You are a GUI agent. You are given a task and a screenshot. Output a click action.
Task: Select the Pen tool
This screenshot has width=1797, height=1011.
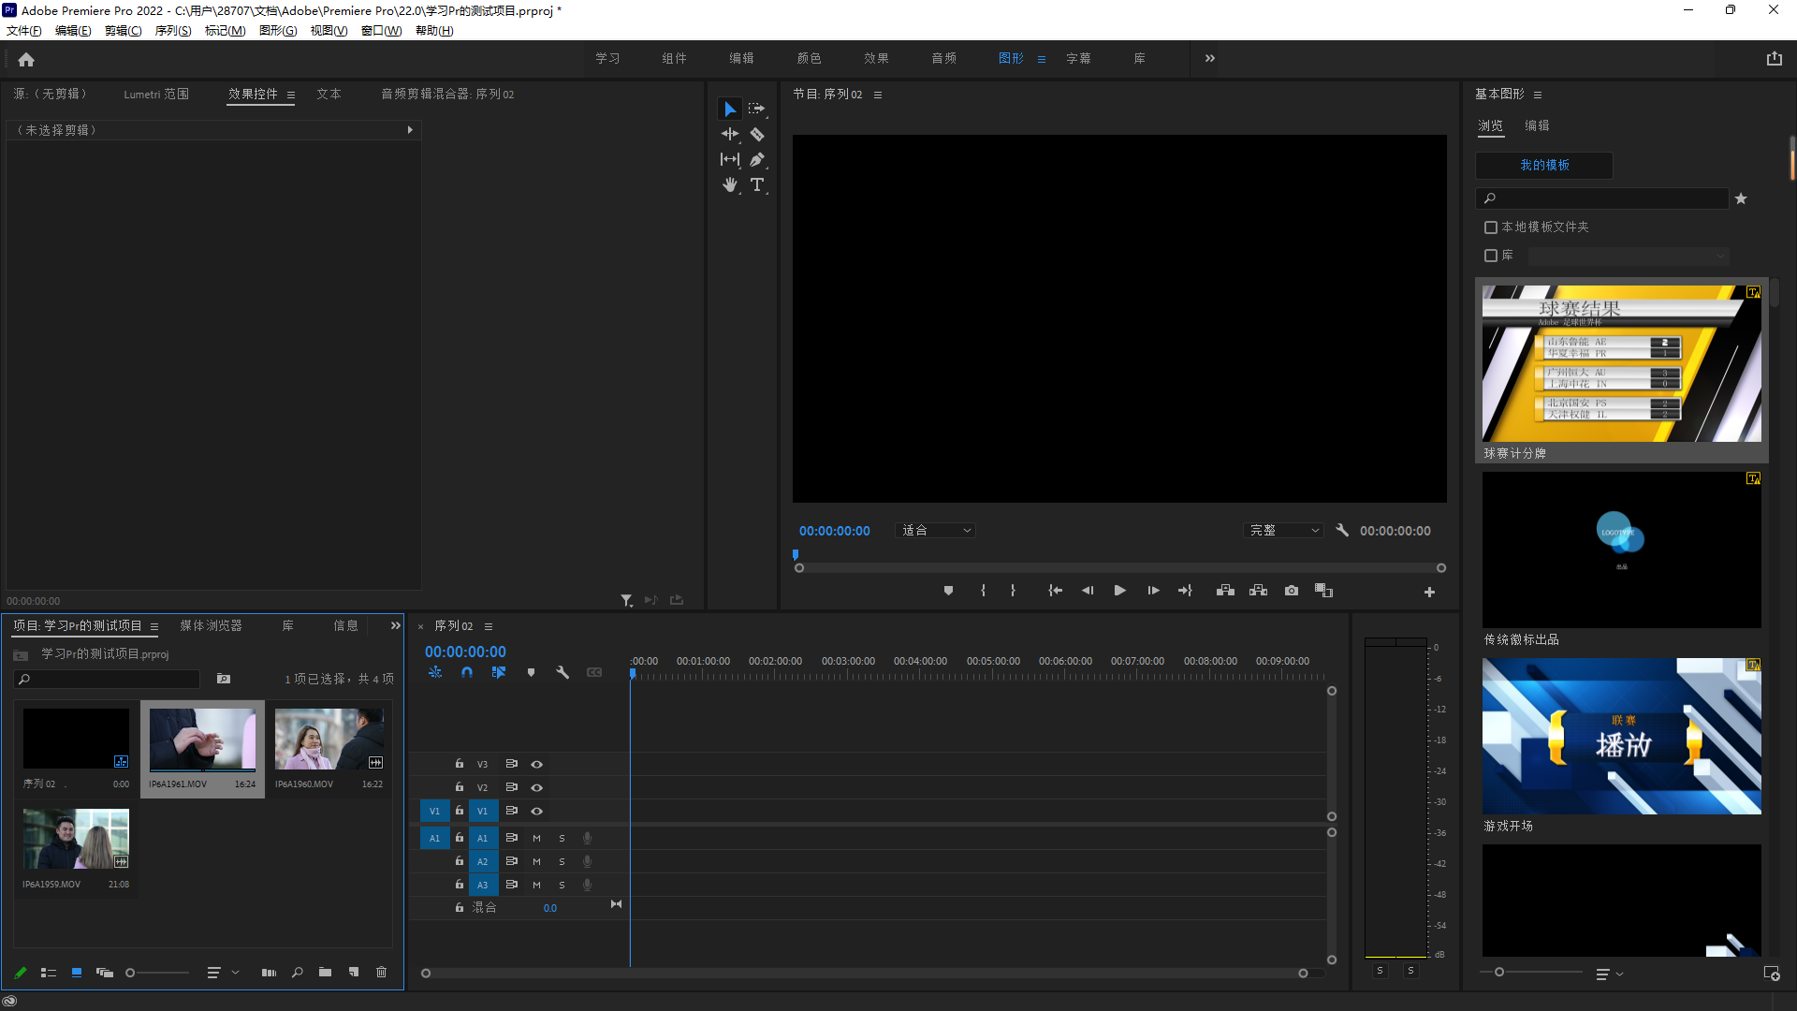click(757, 160)
